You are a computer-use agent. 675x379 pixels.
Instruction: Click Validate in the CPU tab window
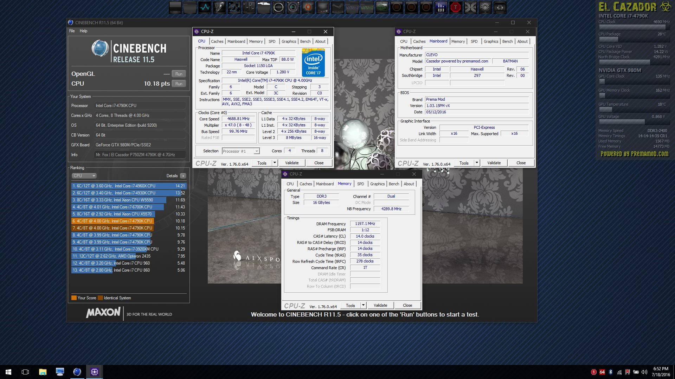(x=292, y=163)
